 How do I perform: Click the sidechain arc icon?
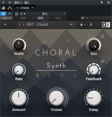pyautogui.click(x=10, y=14)
